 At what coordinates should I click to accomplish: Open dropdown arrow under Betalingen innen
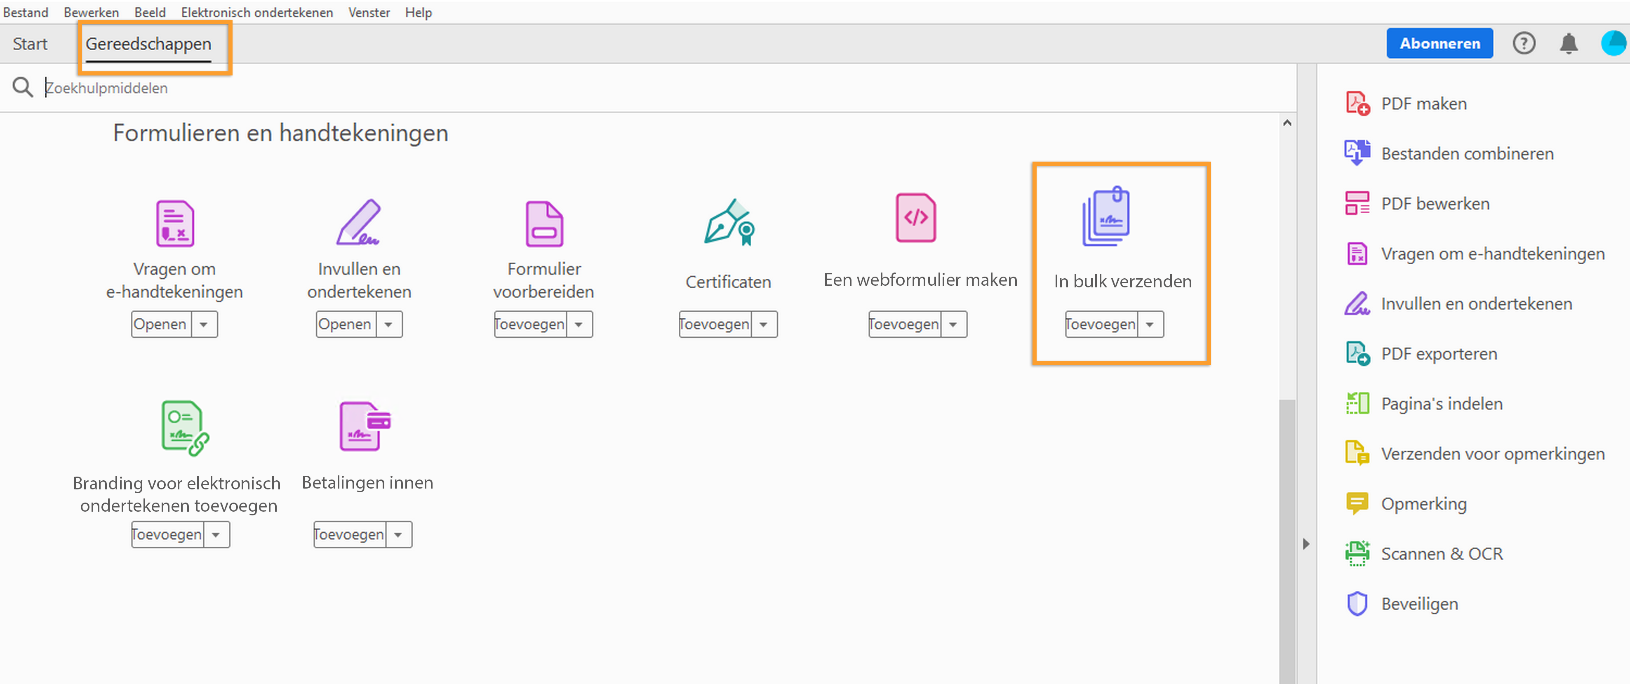tap(398, 535)
